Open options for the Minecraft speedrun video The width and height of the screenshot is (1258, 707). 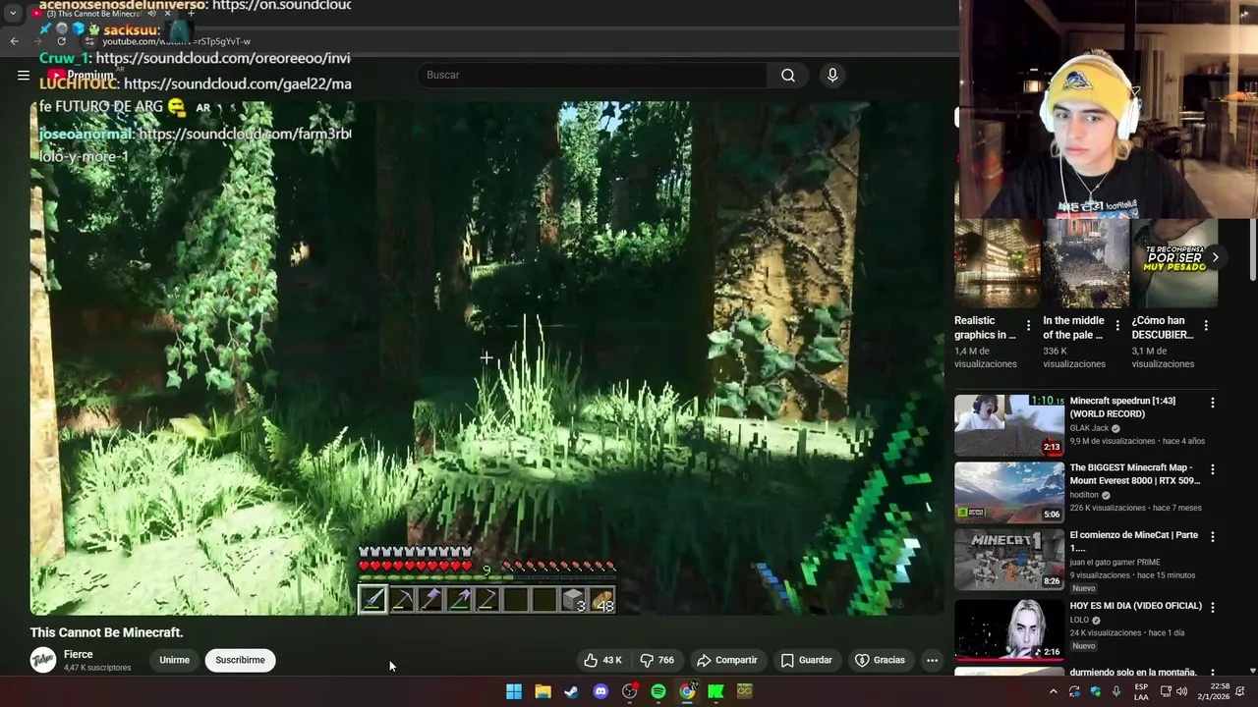(1212, 403)
